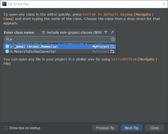The height and width of the screenshot is (134, 168).
Task: Go to the Previous Tip
Action: coord(105,128)
